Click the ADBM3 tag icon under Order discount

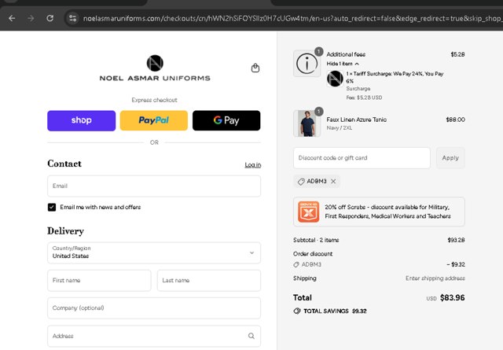coord(296,264)
